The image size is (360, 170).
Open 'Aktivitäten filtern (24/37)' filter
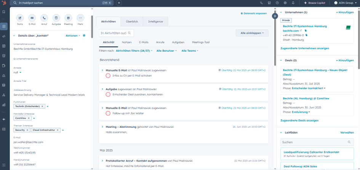click(x=134, y=51)
